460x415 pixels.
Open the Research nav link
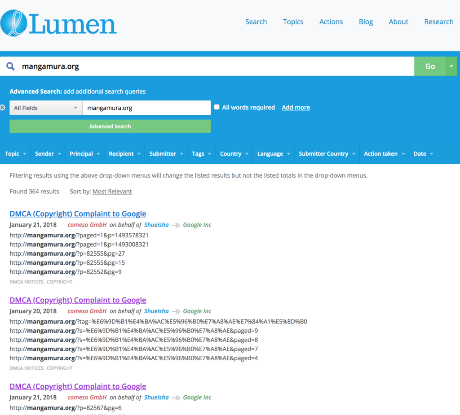[438, 22]
